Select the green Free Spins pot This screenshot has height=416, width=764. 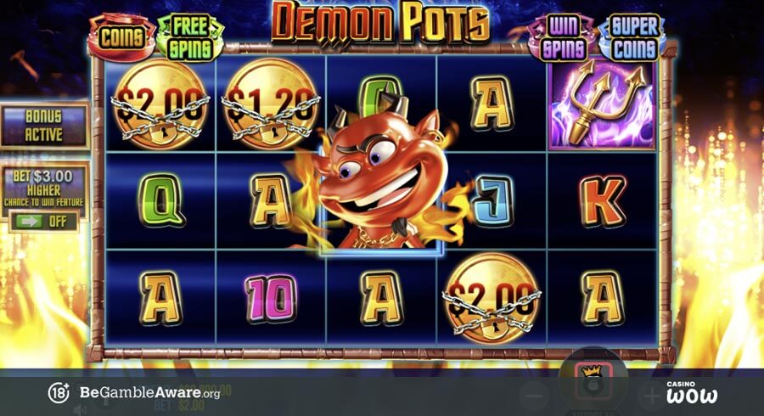(x=190, y=37)
